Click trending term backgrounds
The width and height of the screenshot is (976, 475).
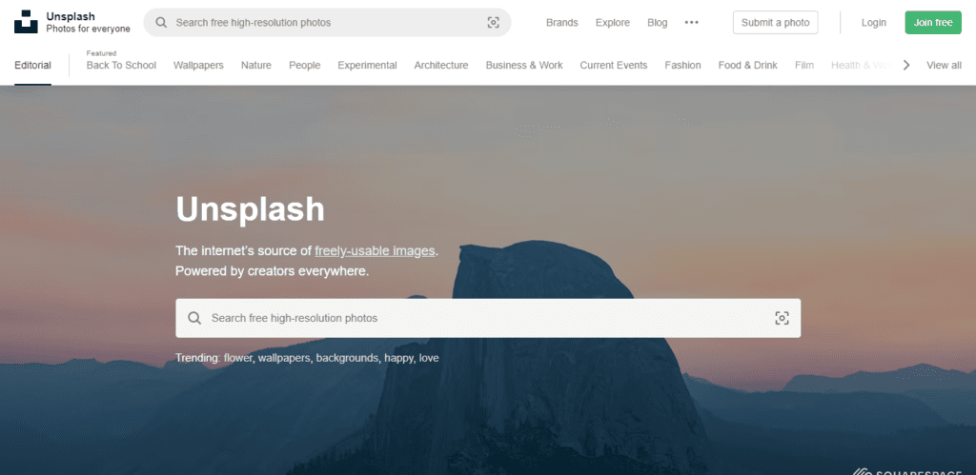pyautogui.click(x=347, y=359)
